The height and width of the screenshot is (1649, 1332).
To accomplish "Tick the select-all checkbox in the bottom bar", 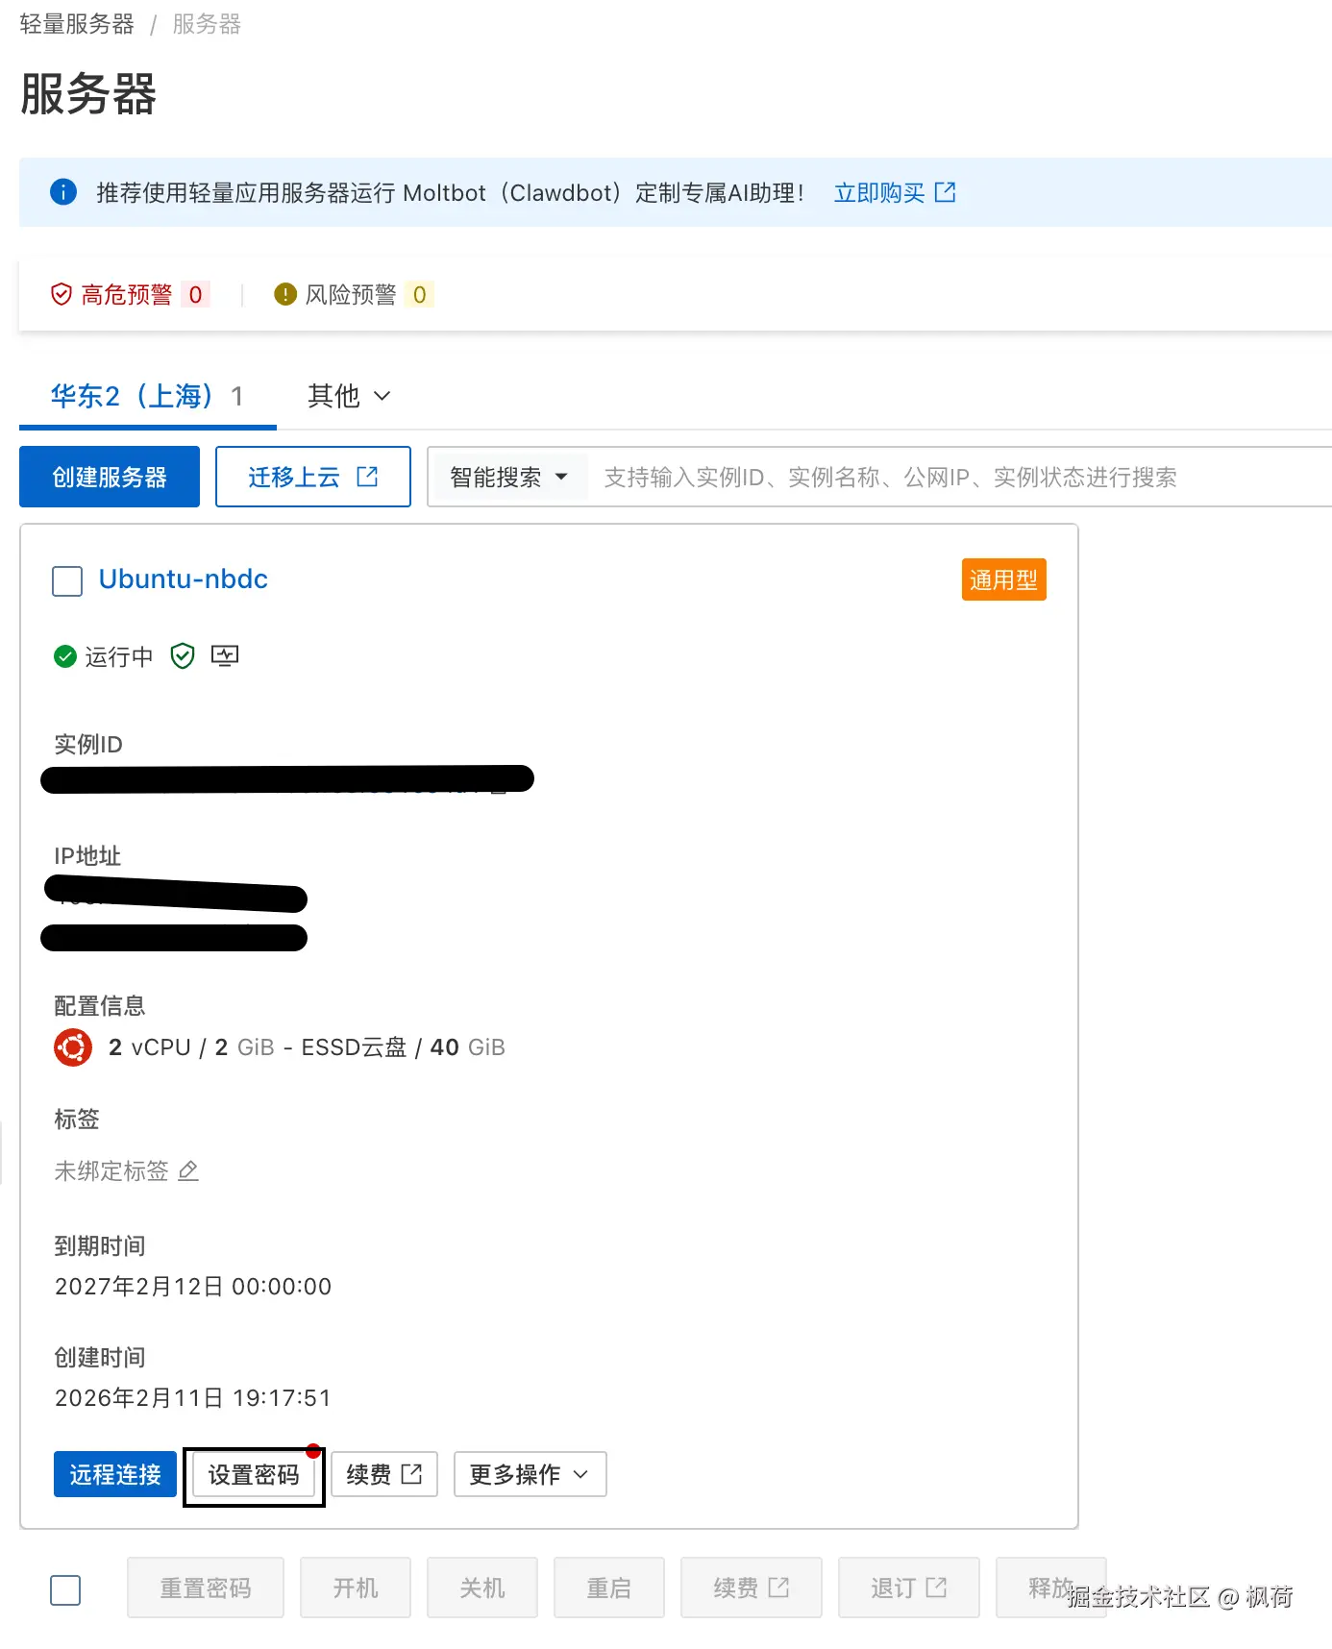I will click(65, 1589).
